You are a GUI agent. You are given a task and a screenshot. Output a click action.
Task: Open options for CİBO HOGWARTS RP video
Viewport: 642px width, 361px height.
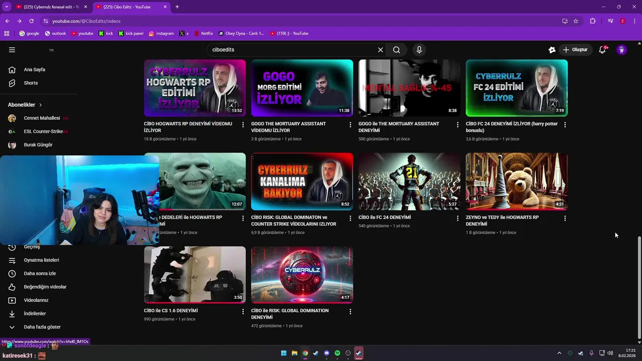243,124
